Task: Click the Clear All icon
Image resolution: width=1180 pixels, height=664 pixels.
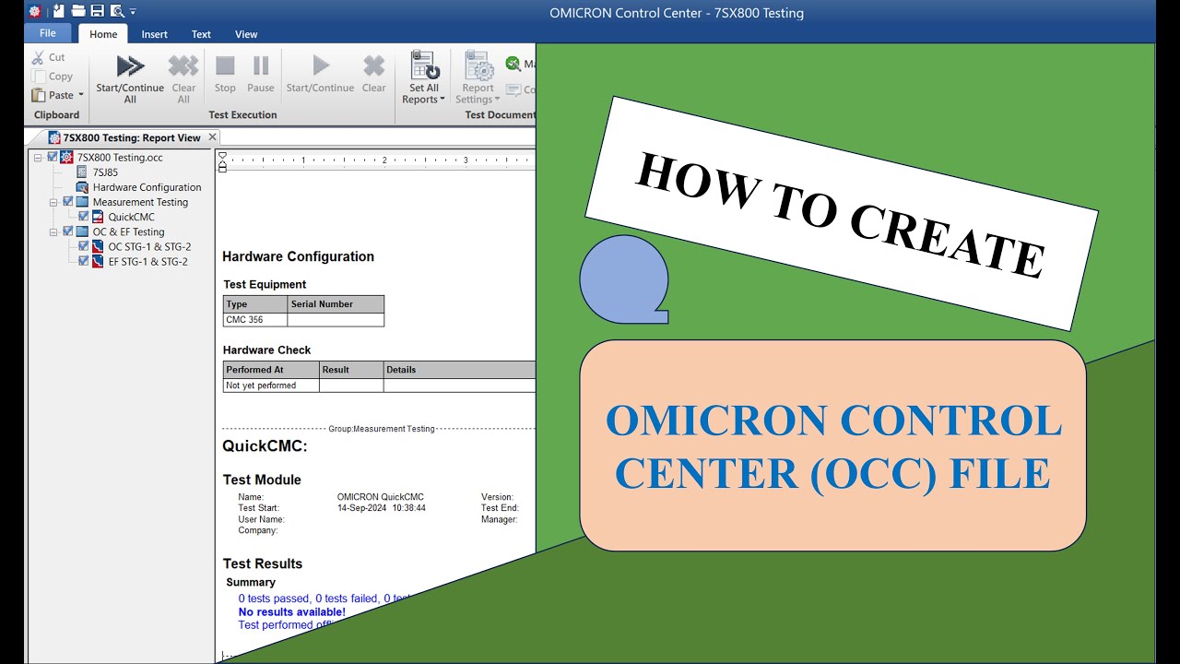Action: click(x=183, y=66)
